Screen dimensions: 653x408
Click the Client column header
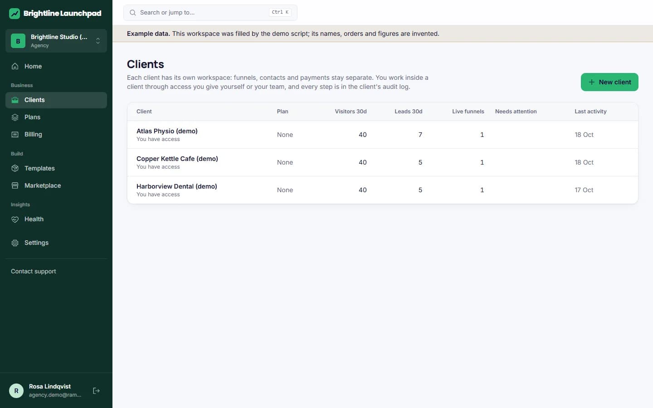tap(144, 112)
